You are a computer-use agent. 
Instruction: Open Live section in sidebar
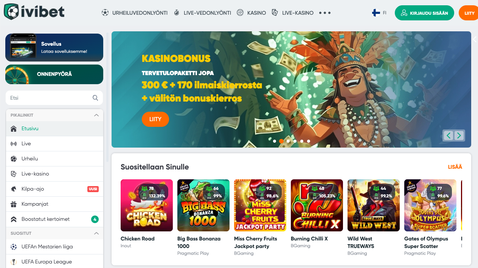coord(54,144)
